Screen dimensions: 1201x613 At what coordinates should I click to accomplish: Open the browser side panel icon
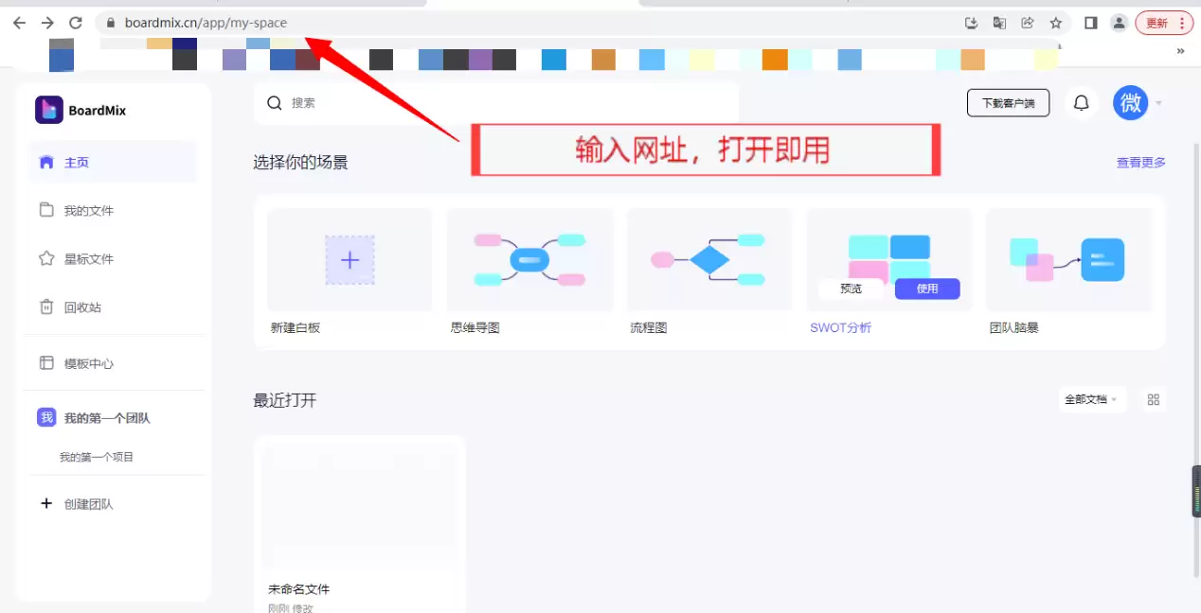click(1091, 23)
